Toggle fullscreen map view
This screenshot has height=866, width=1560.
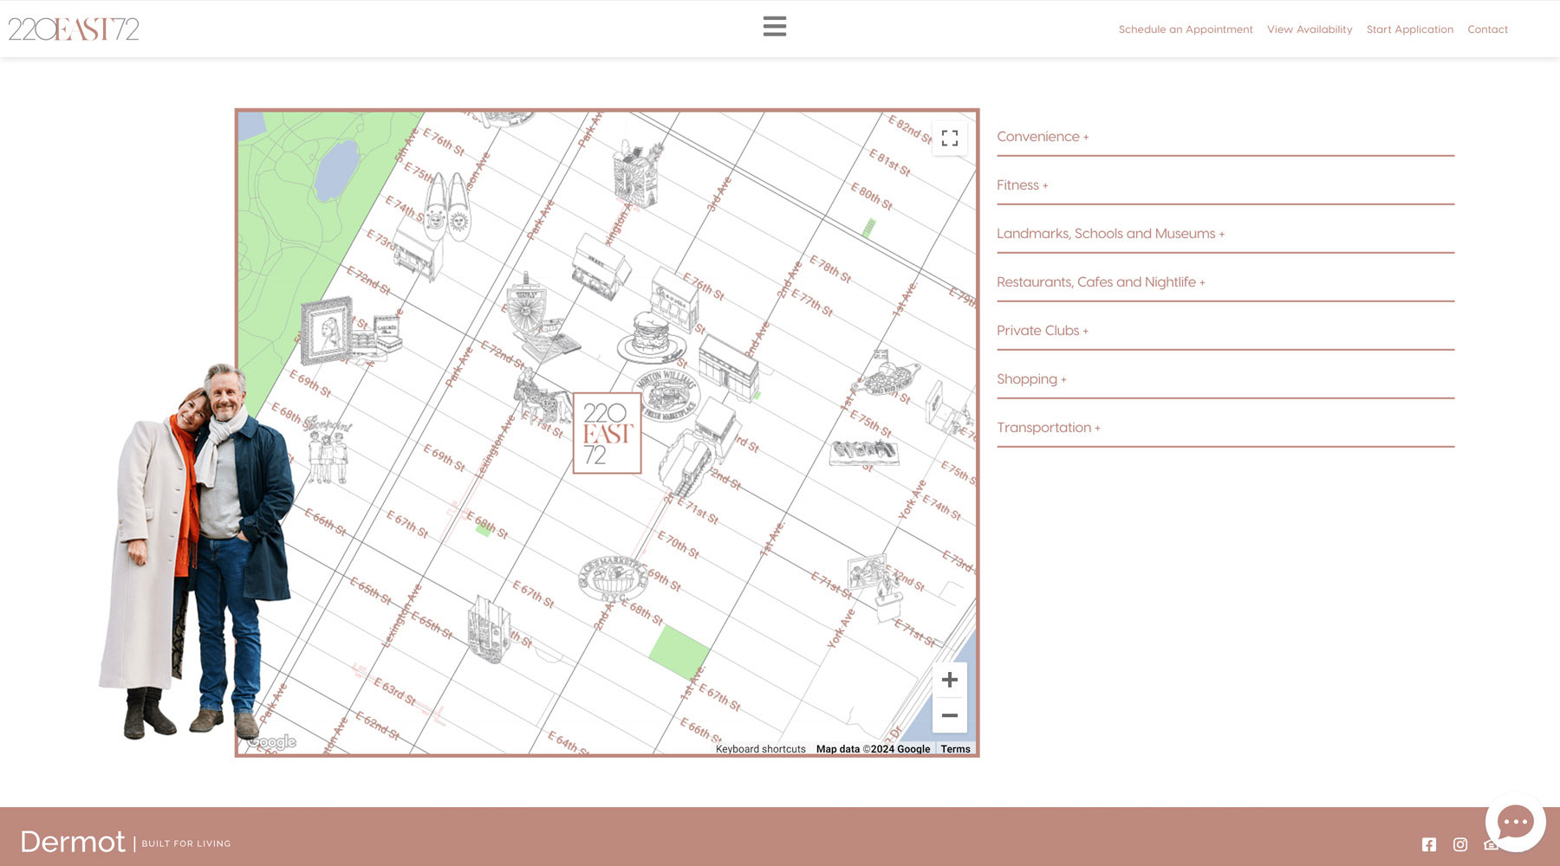coord(949,139)
